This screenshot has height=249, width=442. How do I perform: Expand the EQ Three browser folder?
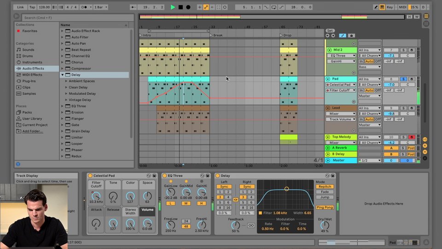pyautogui.click(x=62, y=106)
